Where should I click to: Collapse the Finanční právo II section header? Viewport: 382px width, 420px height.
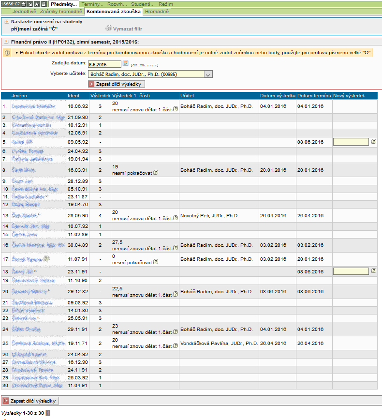tap(6, 42)
